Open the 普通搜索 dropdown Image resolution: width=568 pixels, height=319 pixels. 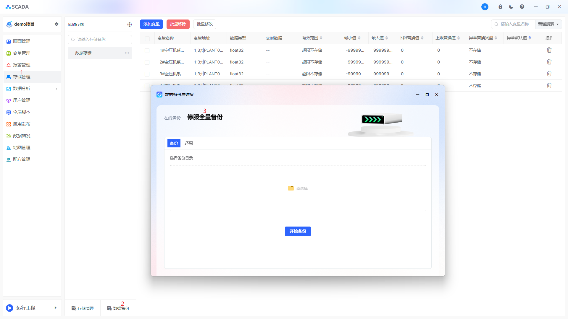point(548,24)
